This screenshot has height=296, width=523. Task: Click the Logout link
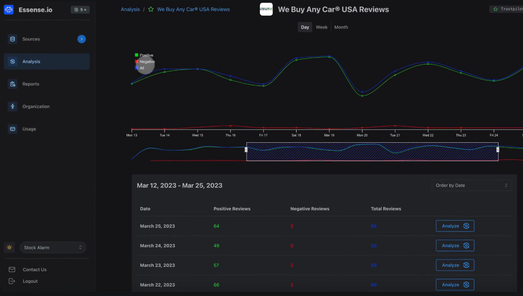[30, 281]
